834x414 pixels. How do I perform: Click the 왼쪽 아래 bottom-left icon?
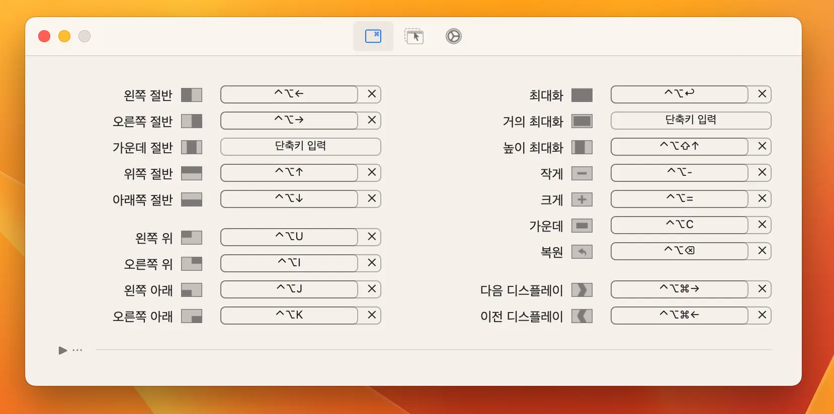[192, 290]
